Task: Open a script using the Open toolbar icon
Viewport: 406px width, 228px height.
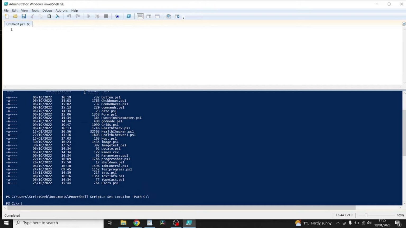Action: [15, 16]
